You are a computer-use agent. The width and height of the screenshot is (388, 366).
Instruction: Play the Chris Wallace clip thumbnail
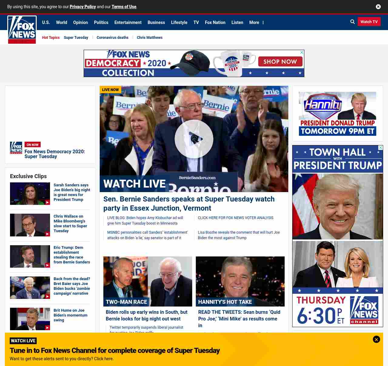click(30, 225)
